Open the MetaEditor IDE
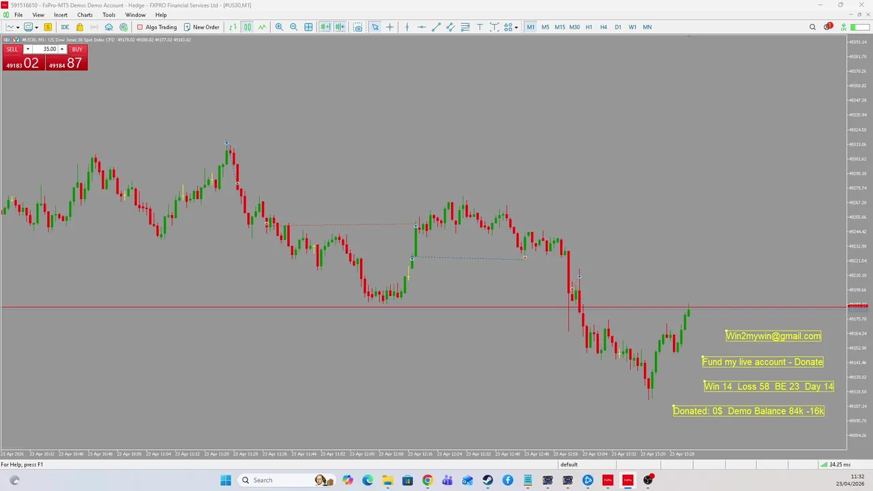The width and height of the screenshot is (873, 491). pyautogui.click(x=65, y=27)
